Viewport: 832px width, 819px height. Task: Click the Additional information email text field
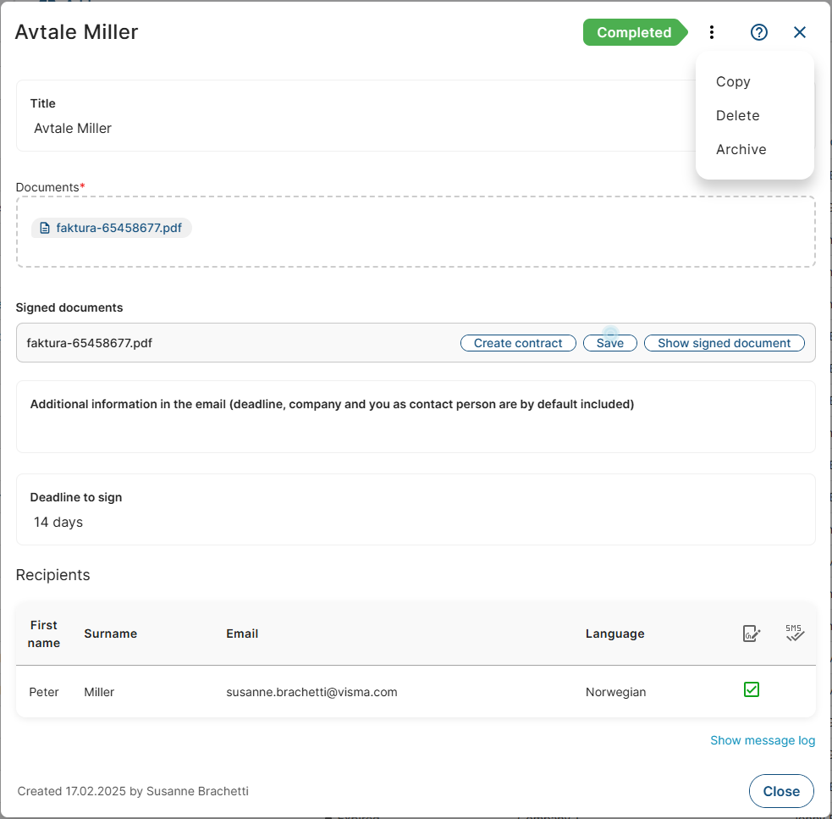tap(415, 430)
